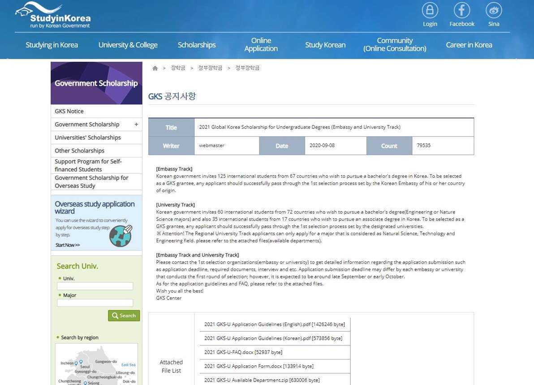This screenshot has width=534, height=385.
Task: Download GKS-U Application Guidelines (English) PDF
Action: click(274, 324)
